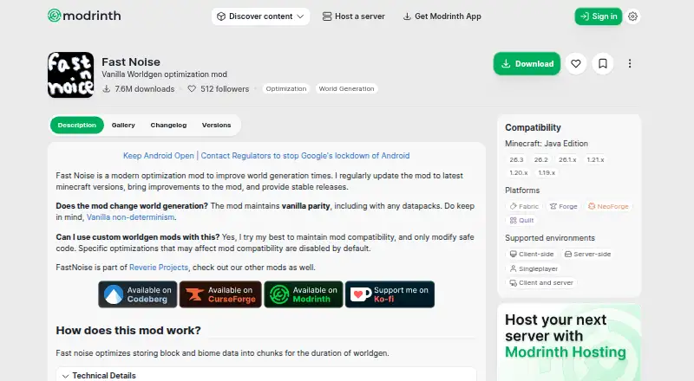Click the Quilt platform tag
Viewport: 694px width, 381px height.
coord(522,220)
